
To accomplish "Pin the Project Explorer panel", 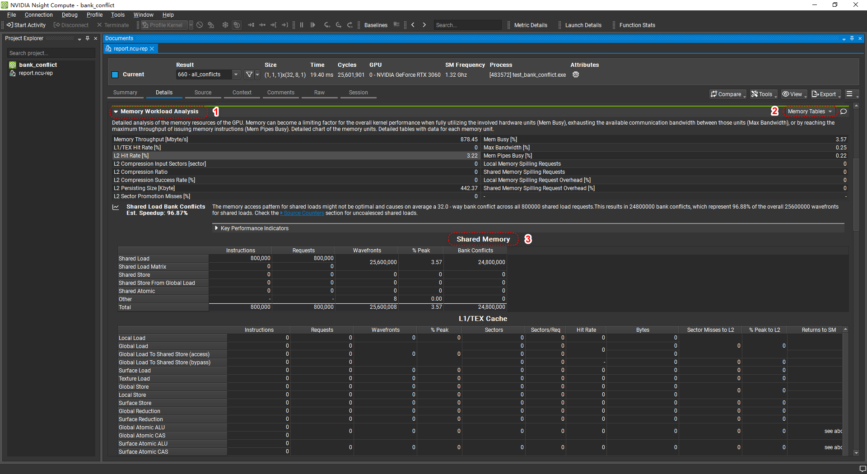I will pyautogui.click(x=88, y=38).
